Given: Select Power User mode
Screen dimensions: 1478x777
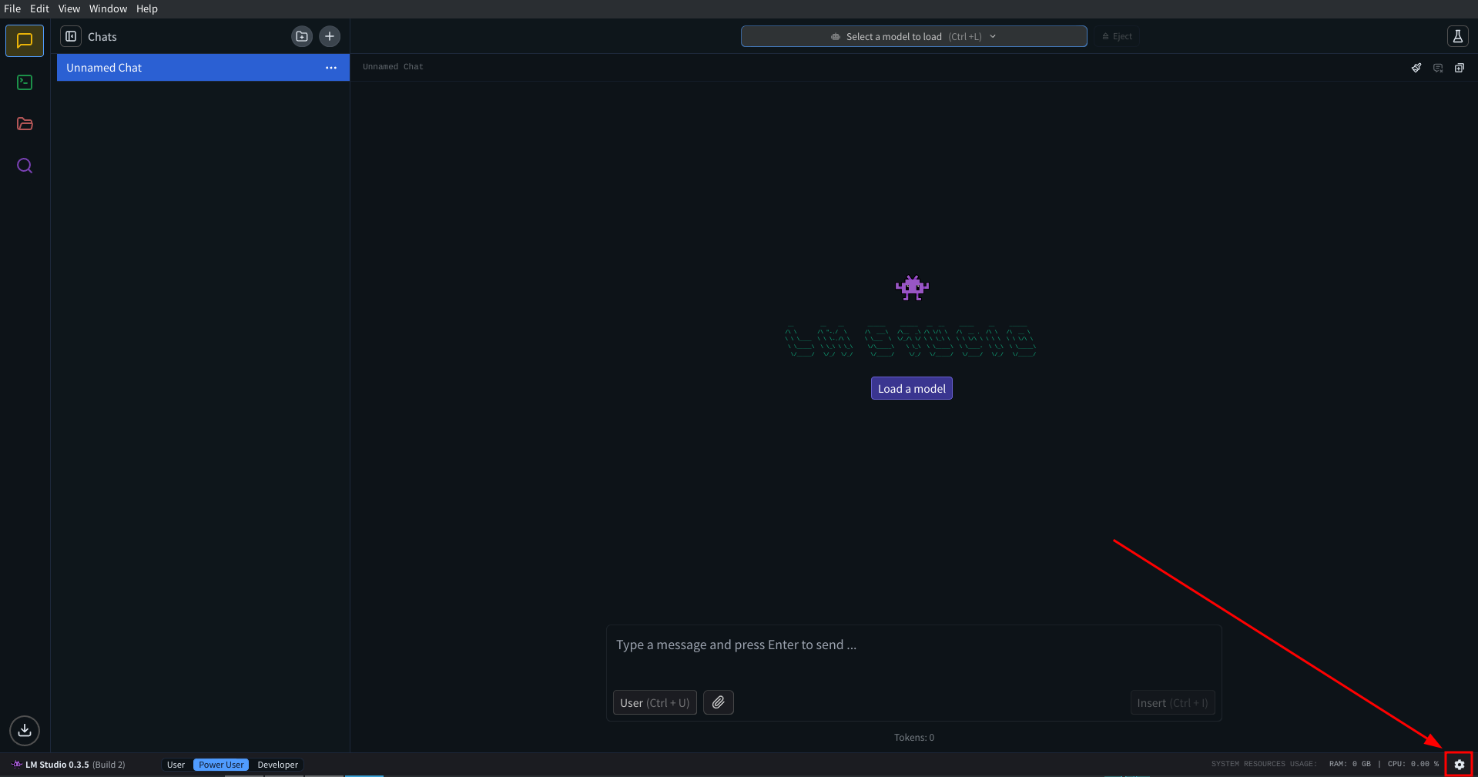Looking at the screenshot, I should point(221,765).
